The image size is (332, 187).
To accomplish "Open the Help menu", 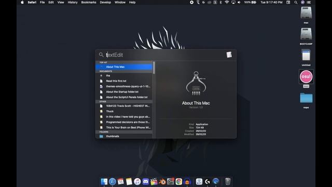I will pyautogui.click(x=132, y=2).
